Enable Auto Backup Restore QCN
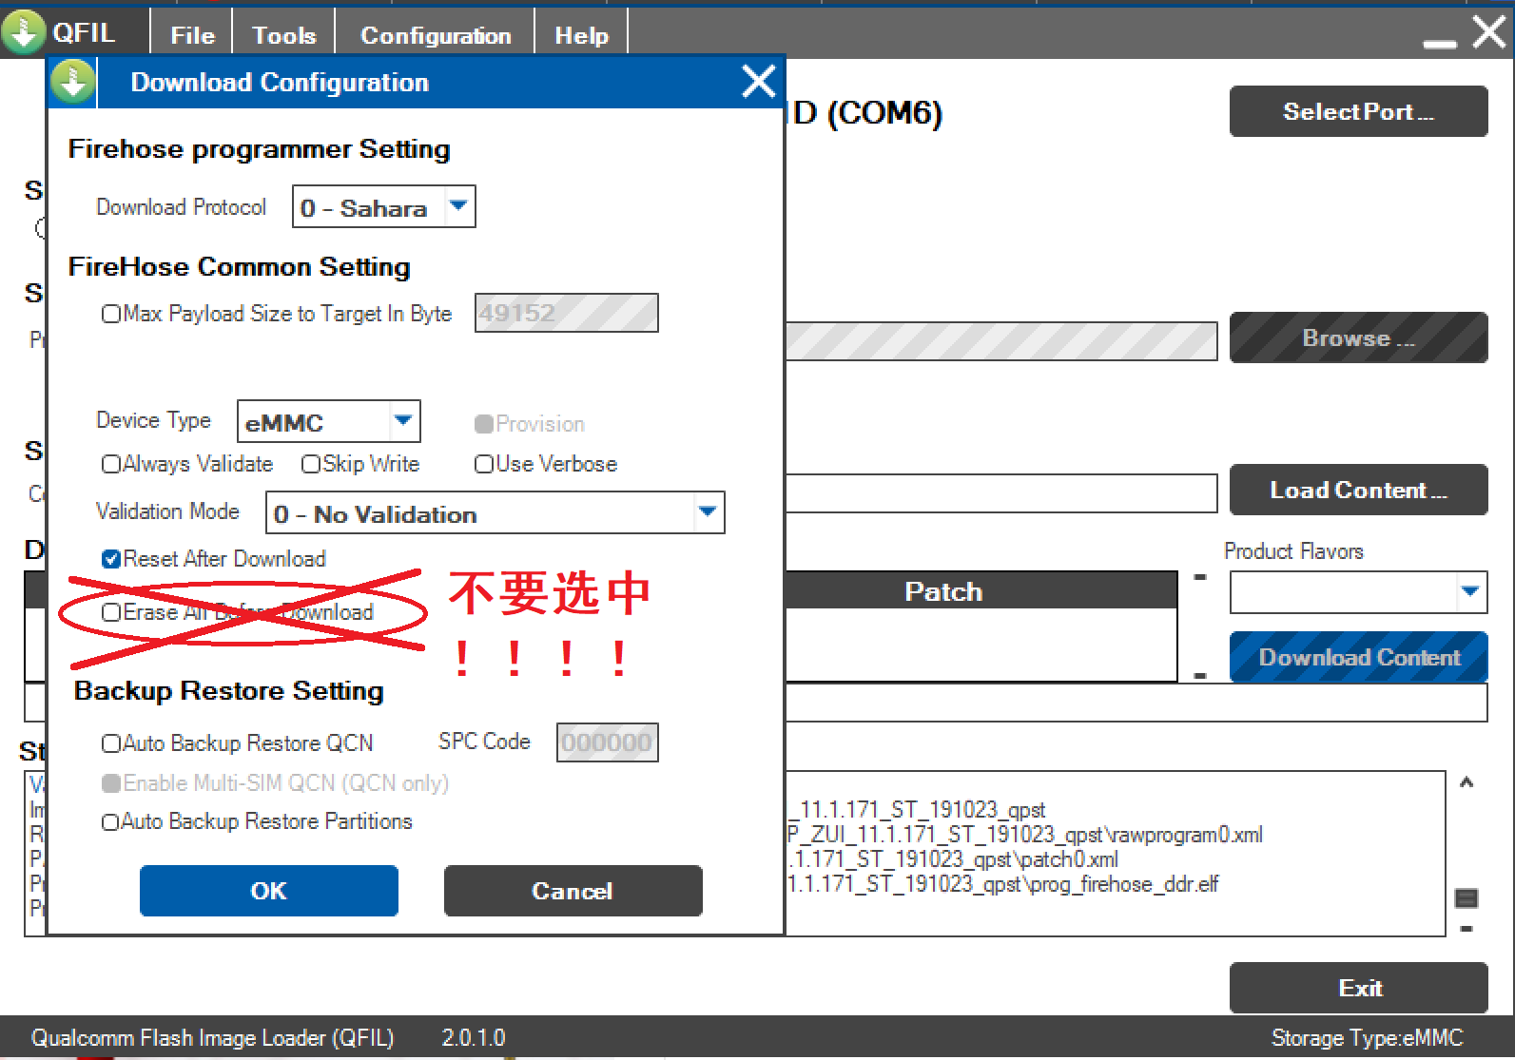The image size is (1515, 1060). coord(111,743)
